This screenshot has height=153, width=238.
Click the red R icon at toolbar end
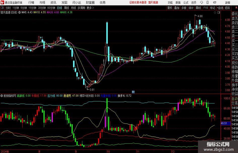tap(236, 8)
